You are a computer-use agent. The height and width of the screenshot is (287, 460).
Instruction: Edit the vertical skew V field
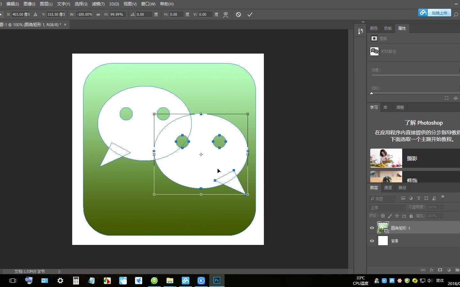(x=205, y=14)
